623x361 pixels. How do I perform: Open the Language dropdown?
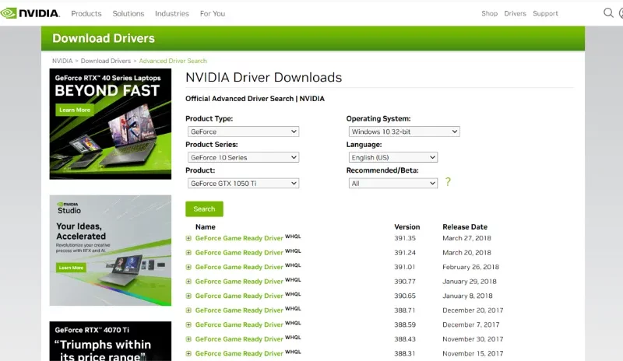pos(393,157)
